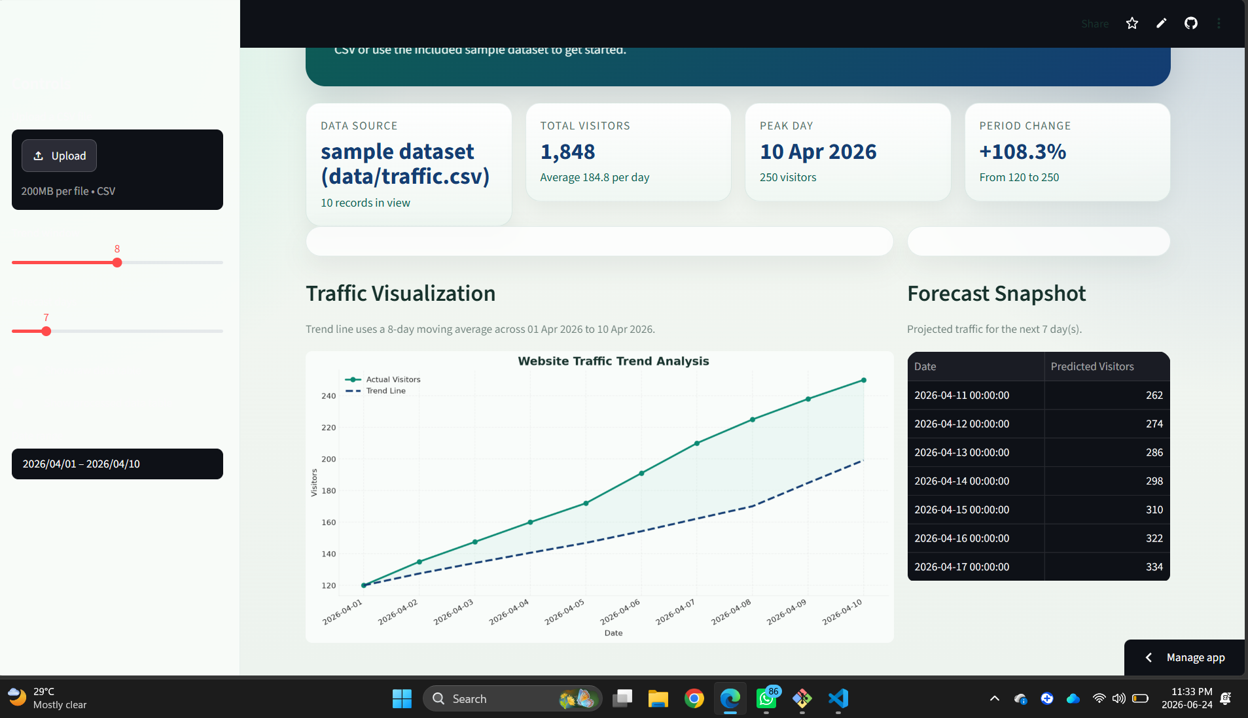The height and width of the screenshot is (718, 1248).
Task: Click the Actual Visitors legend entry
Action: pos(383,379)
